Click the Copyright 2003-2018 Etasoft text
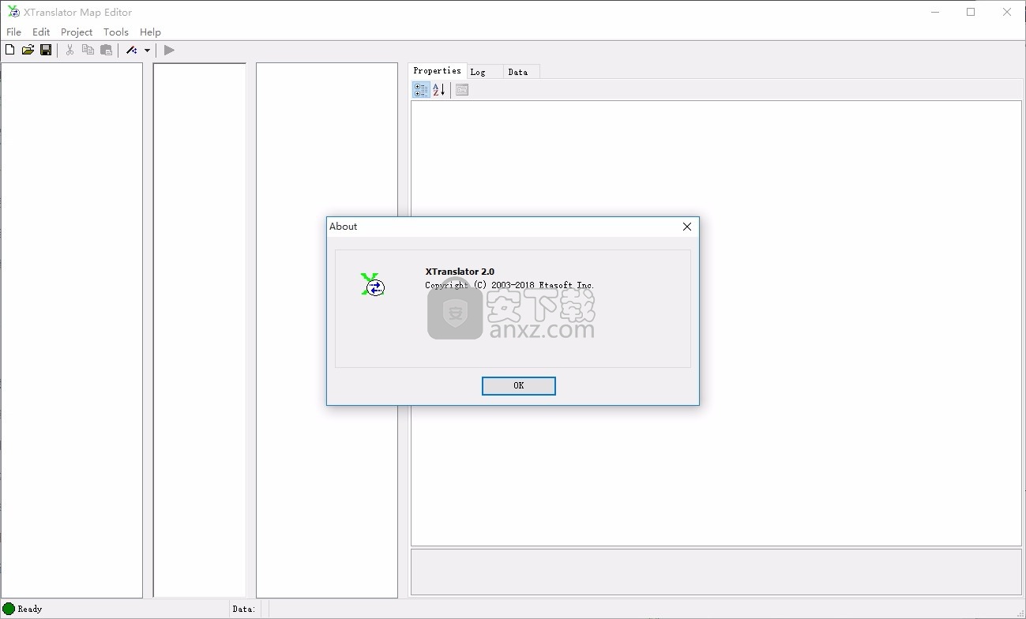 click(509, 285)
